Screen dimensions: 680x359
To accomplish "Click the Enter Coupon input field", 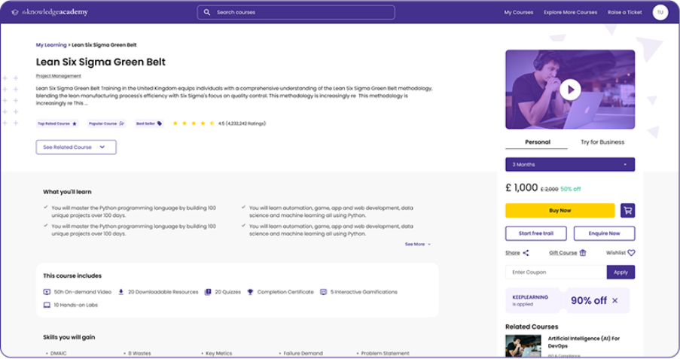I will [555, 272].
